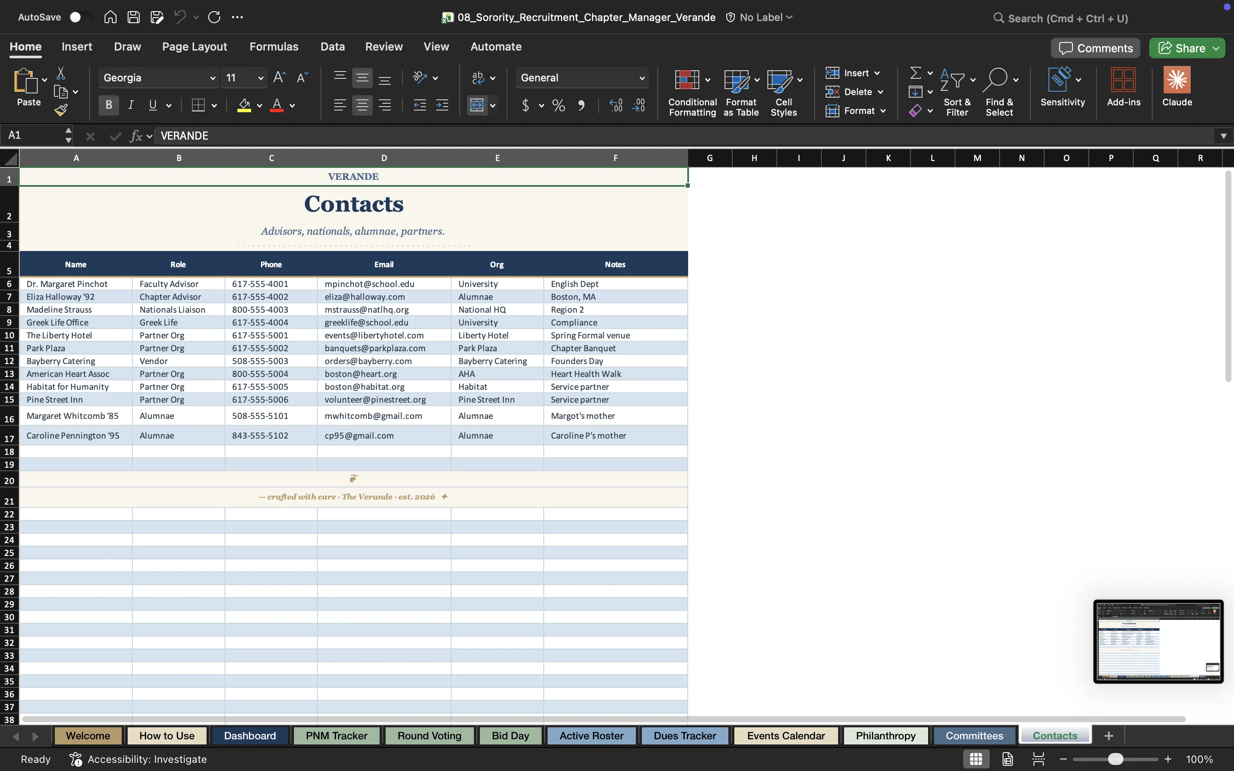Toggle Center horizontal alignment

(x=362, y=105)
